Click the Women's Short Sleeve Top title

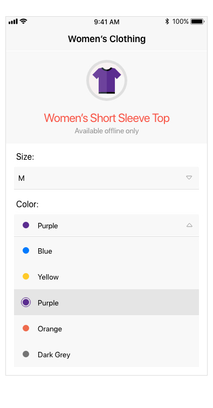pyautogui.click(x=107, y=118)
